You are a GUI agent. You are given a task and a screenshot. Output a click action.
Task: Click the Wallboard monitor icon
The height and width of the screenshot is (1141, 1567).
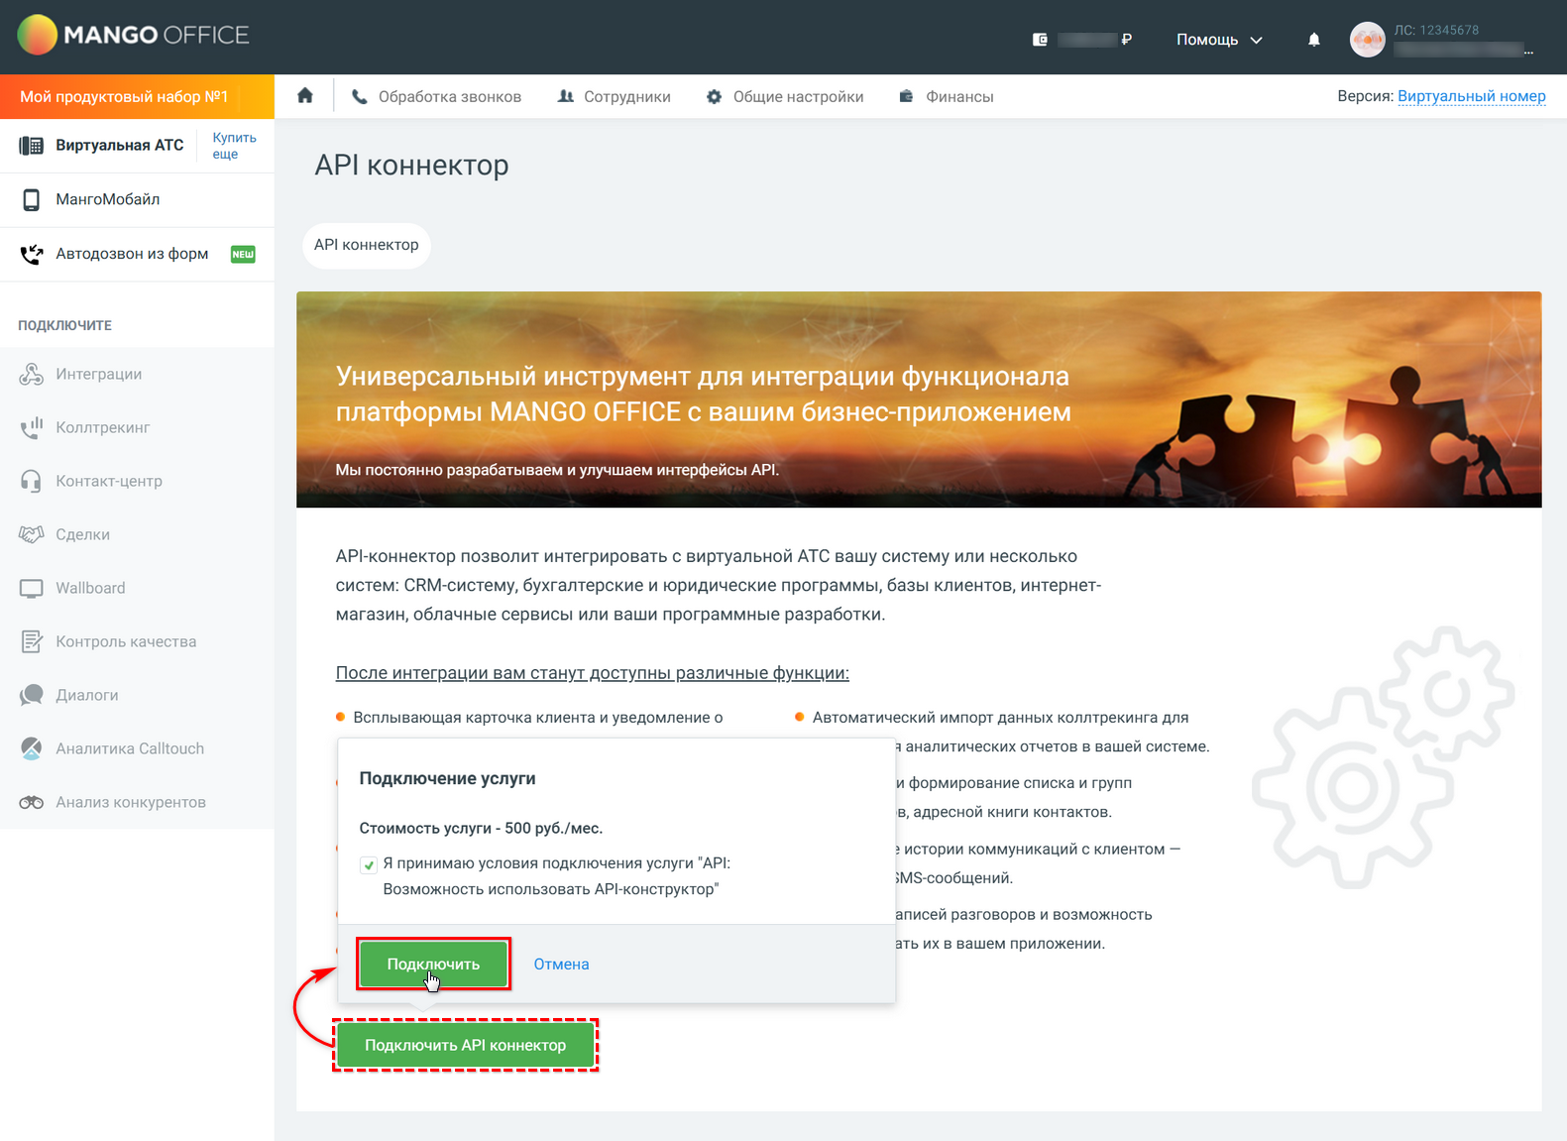tap(32, 588)
